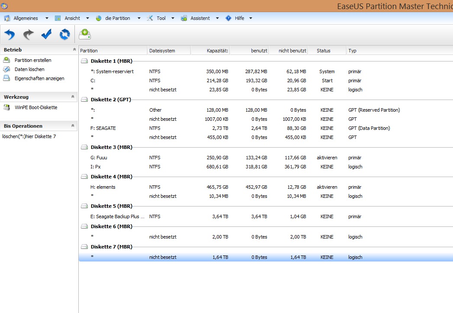Select the 1,64 TB unallocated row

(x=266, y=257)
